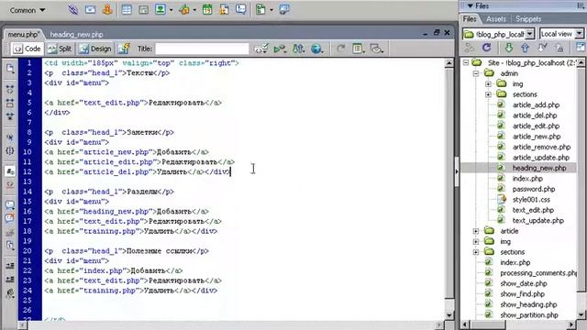Click the Refresh Design View icon
The image size is (587, 330).
340,49
